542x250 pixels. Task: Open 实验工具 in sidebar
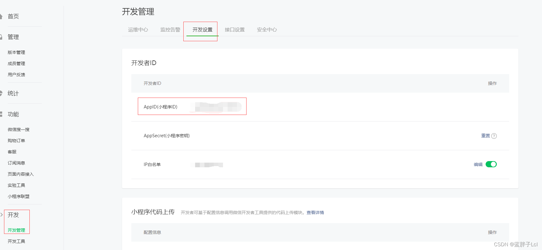click(x=16, y=185)
